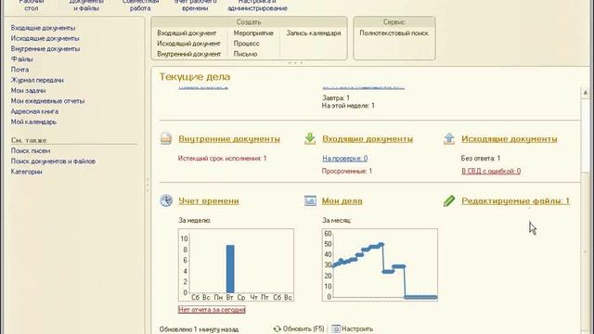
Task: Click the Настроить button
Action: pyautogui.click(x=353, y=329)
